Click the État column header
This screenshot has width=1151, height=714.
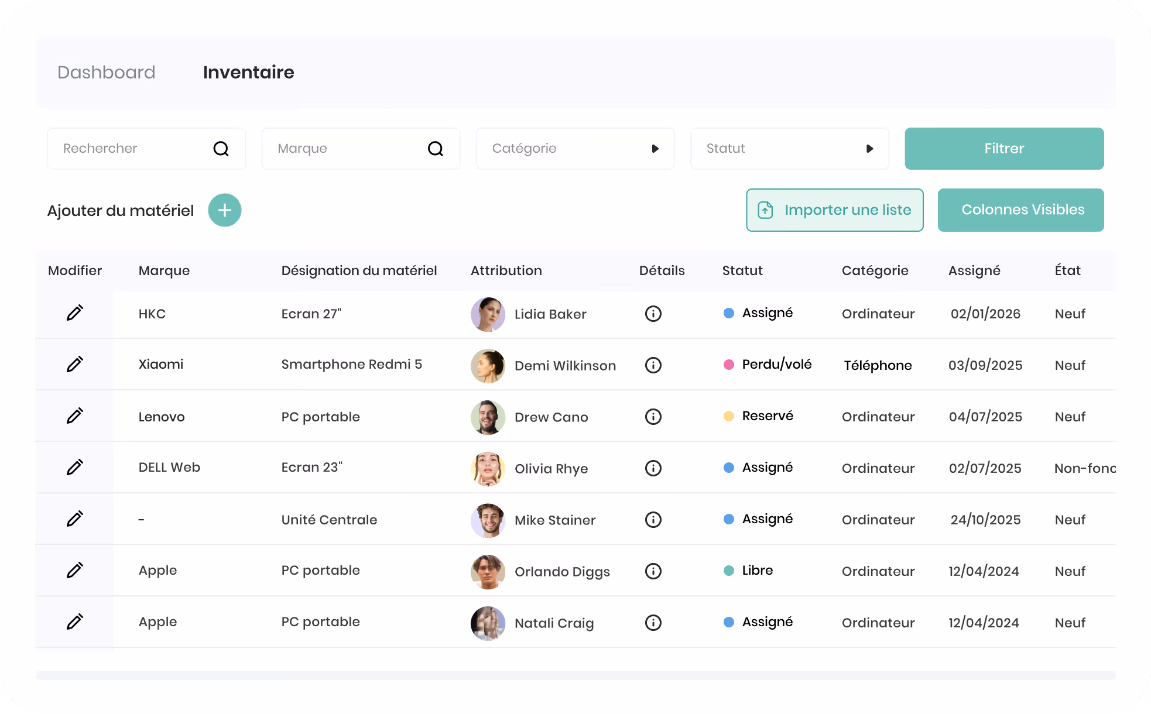[x=1068, y=270]
